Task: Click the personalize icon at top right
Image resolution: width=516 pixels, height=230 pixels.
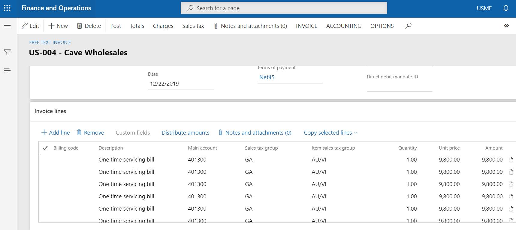Action: coord(506,26)
